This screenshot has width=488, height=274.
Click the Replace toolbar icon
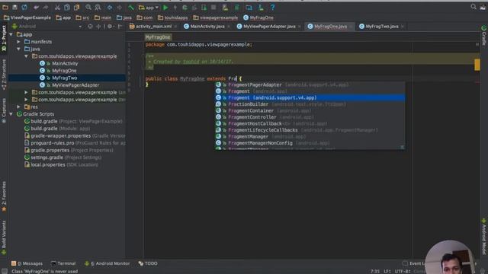click(x=98, y=7)
